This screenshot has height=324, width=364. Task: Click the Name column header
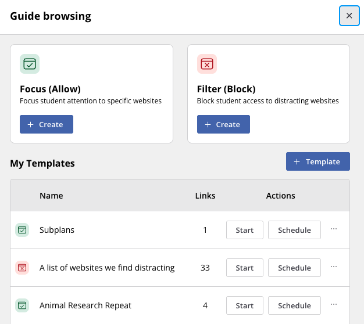tap(51, 196)
